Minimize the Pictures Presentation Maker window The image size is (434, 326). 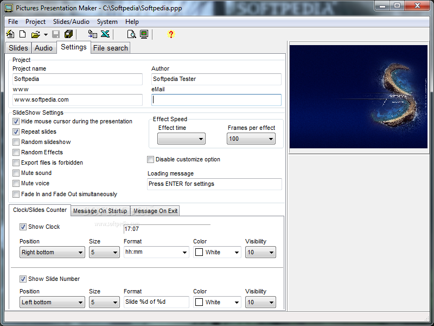383,5
